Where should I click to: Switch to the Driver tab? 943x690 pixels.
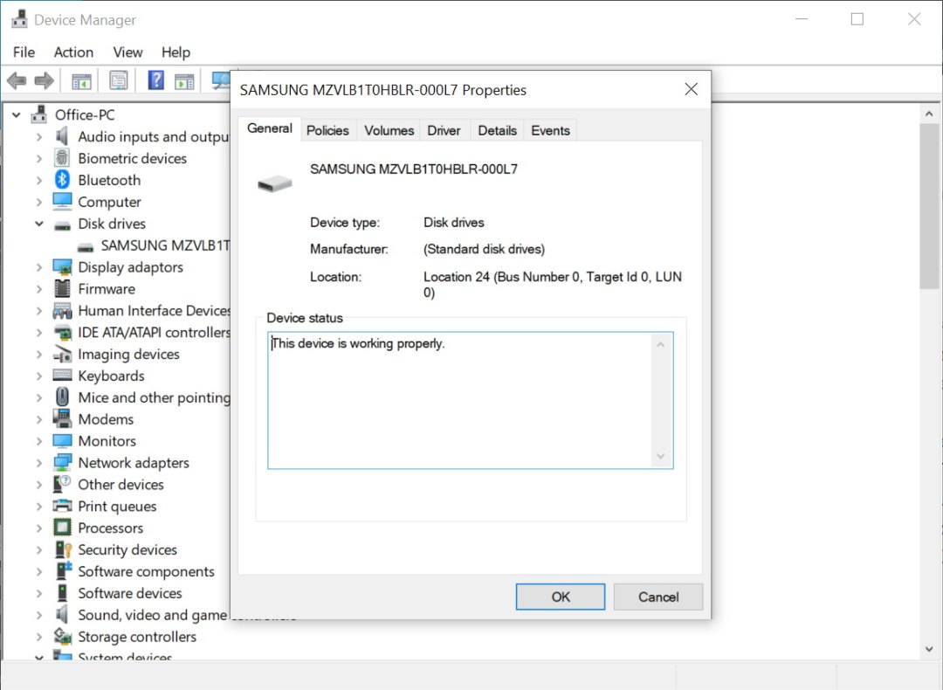pyautogui.click(x=444, y=130)
